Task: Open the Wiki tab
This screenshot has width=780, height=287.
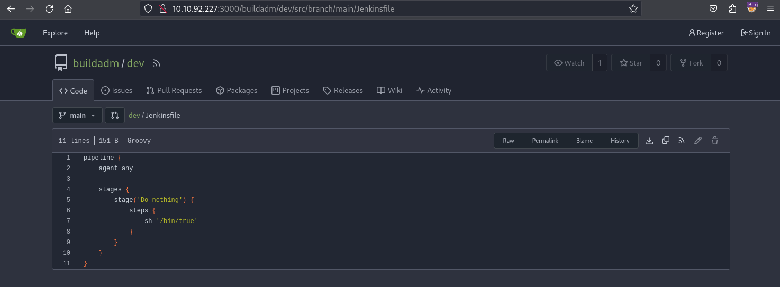Action: [389, 90]
